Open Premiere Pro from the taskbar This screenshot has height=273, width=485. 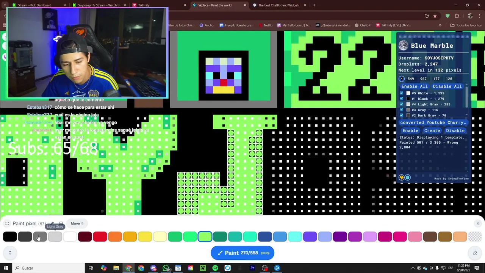click(252, 268)
